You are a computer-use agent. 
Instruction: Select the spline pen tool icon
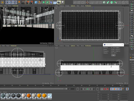pos(40,2)
